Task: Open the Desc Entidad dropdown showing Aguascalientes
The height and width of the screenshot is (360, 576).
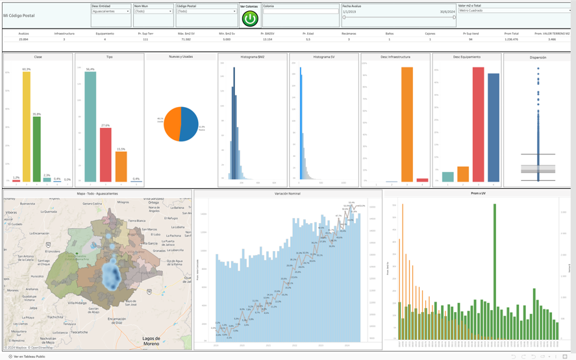Action: [111, 12]
